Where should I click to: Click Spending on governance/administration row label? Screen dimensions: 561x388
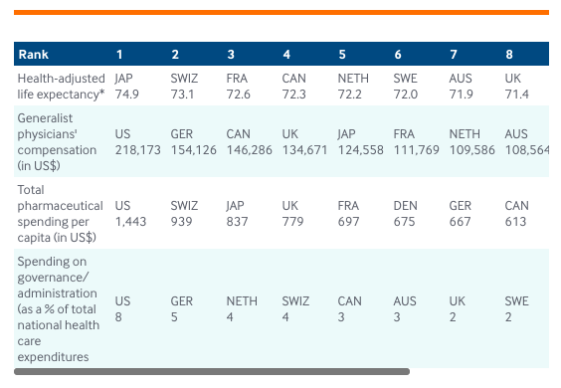[x=59, y=308]
